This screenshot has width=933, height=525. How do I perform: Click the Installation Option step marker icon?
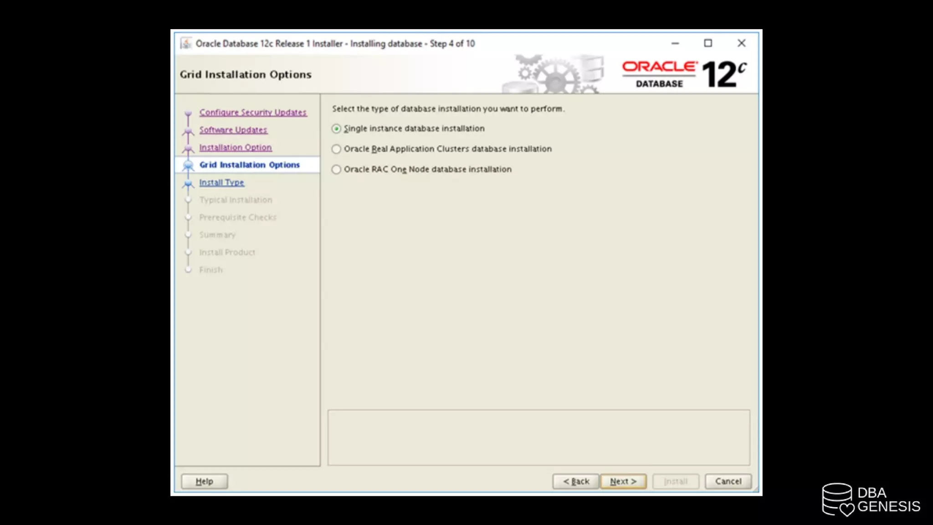(x=188, y=149)
